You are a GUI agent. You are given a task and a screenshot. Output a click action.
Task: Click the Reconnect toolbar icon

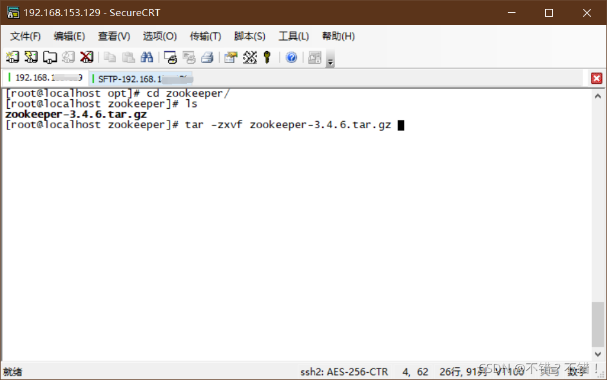coord(68,57)
